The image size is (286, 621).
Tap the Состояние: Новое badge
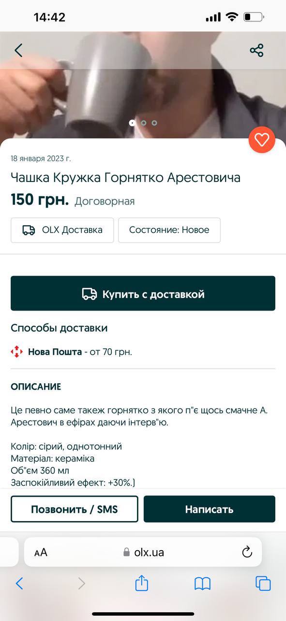coord(169,230)
